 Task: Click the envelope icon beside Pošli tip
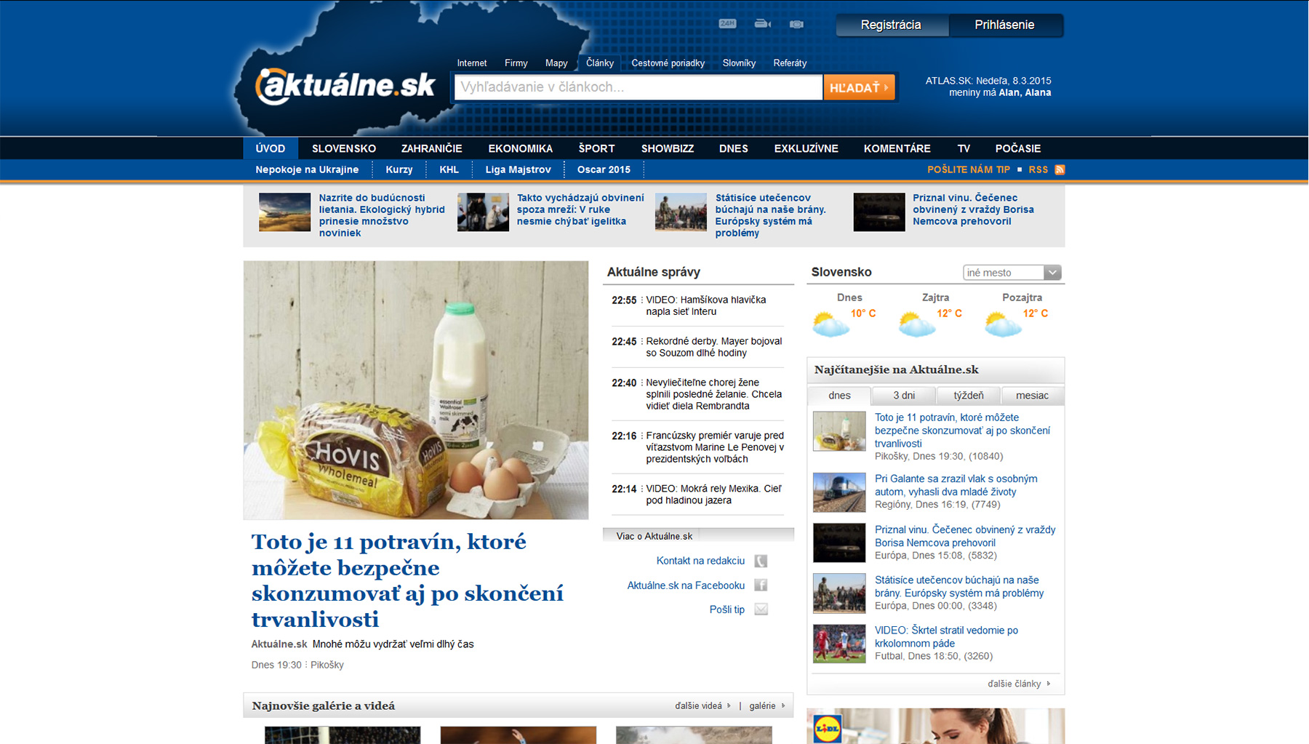click(761, 609)
